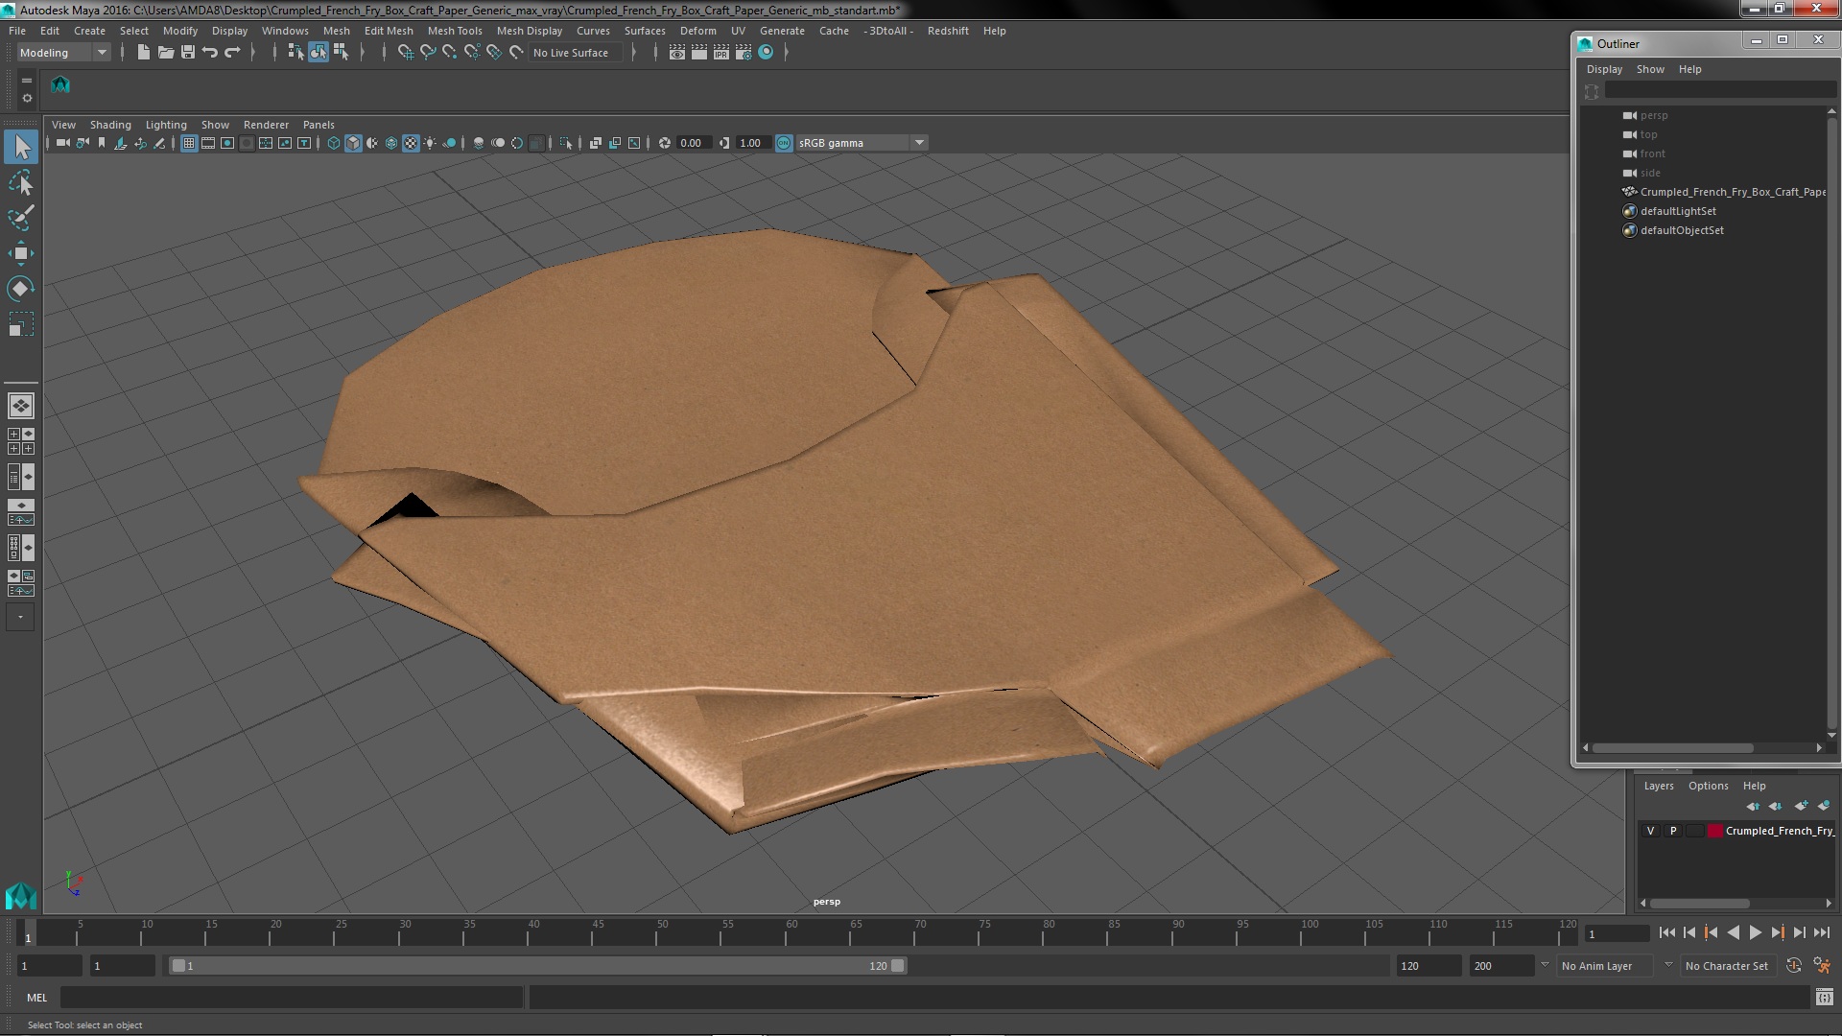Play animation backwards

(x=1733, y=932)
